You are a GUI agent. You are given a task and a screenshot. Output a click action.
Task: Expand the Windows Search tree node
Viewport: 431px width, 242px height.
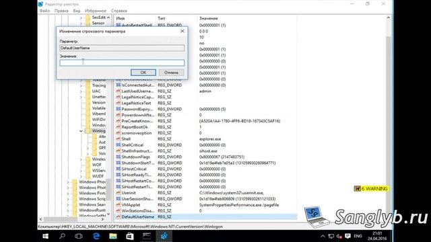click(x=68, y=204)
